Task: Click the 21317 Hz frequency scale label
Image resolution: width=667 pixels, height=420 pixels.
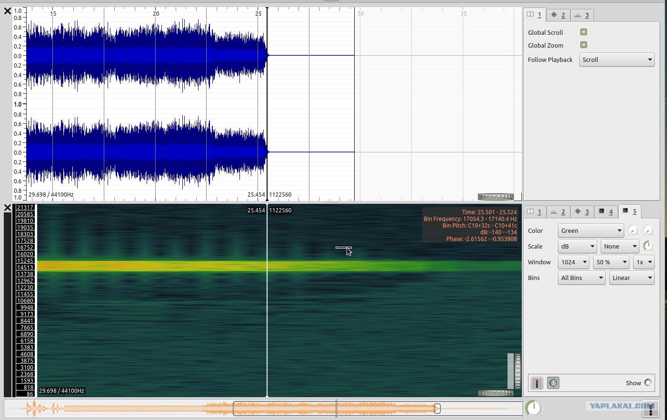Action: point(25,208)
